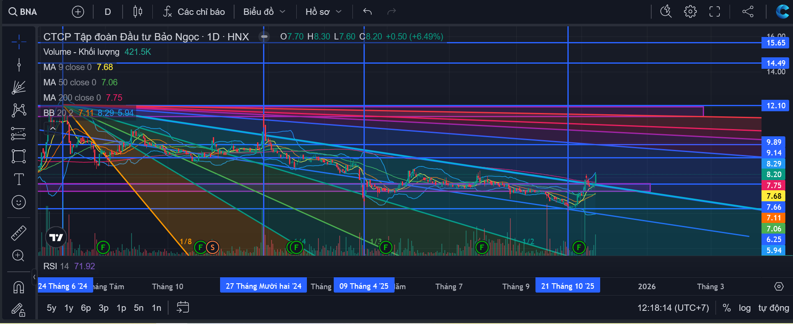
Task: Open the go to date calendar icon
Action: [183, 307]
